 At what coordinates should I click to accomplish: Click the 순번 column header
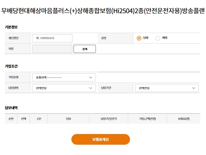pyautogui.click(x=11, y=119)
